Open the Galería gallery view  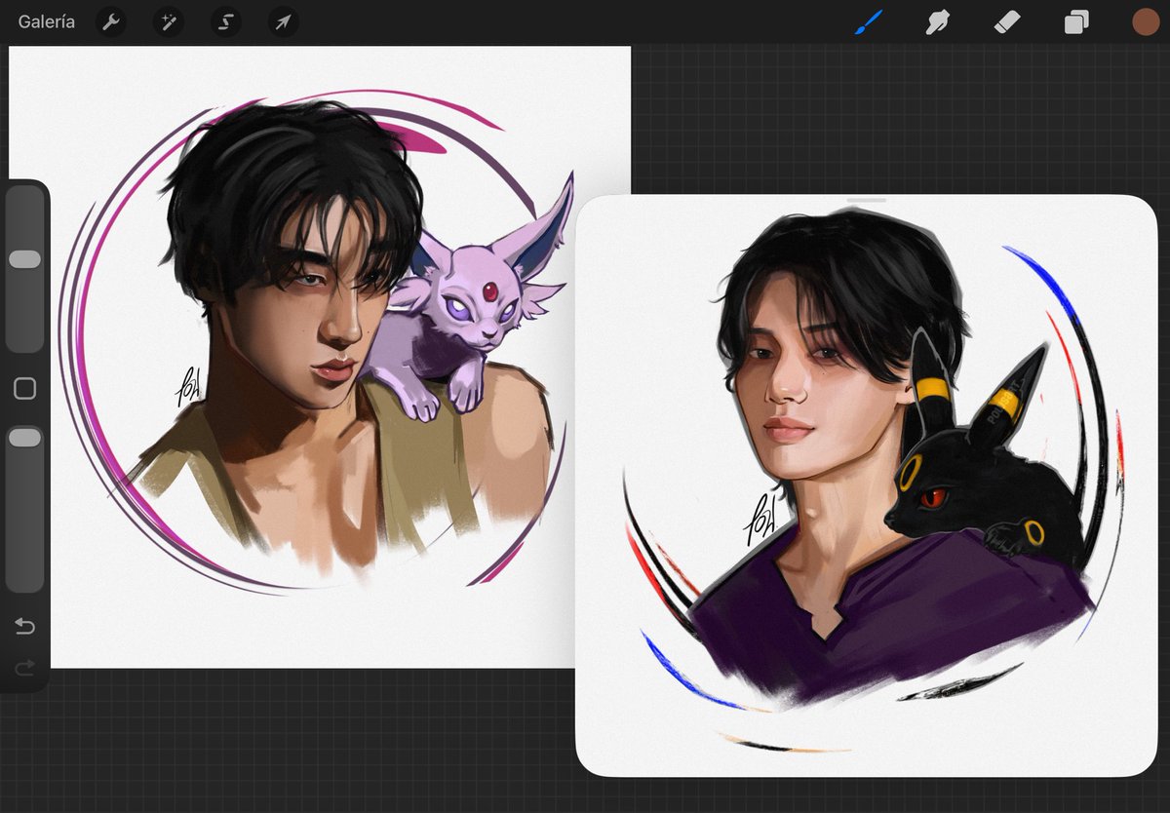pos(46,21)
